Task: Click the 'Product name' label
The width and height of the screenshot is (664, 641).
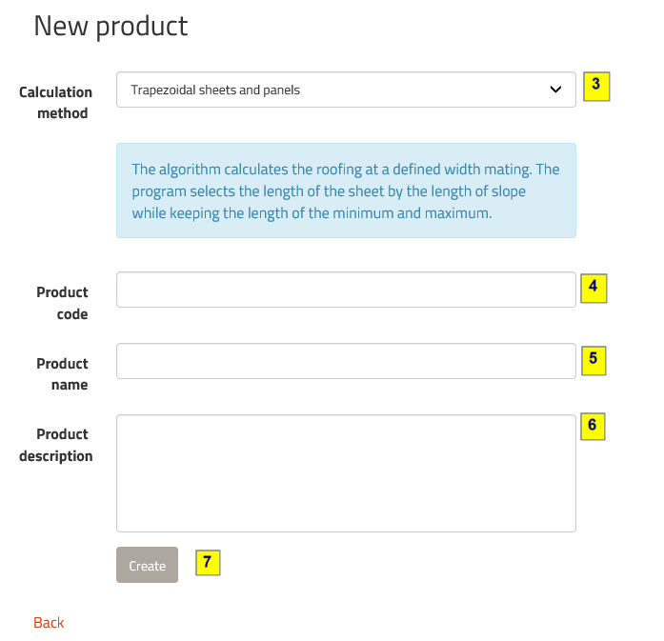Action: pos(62,374)
